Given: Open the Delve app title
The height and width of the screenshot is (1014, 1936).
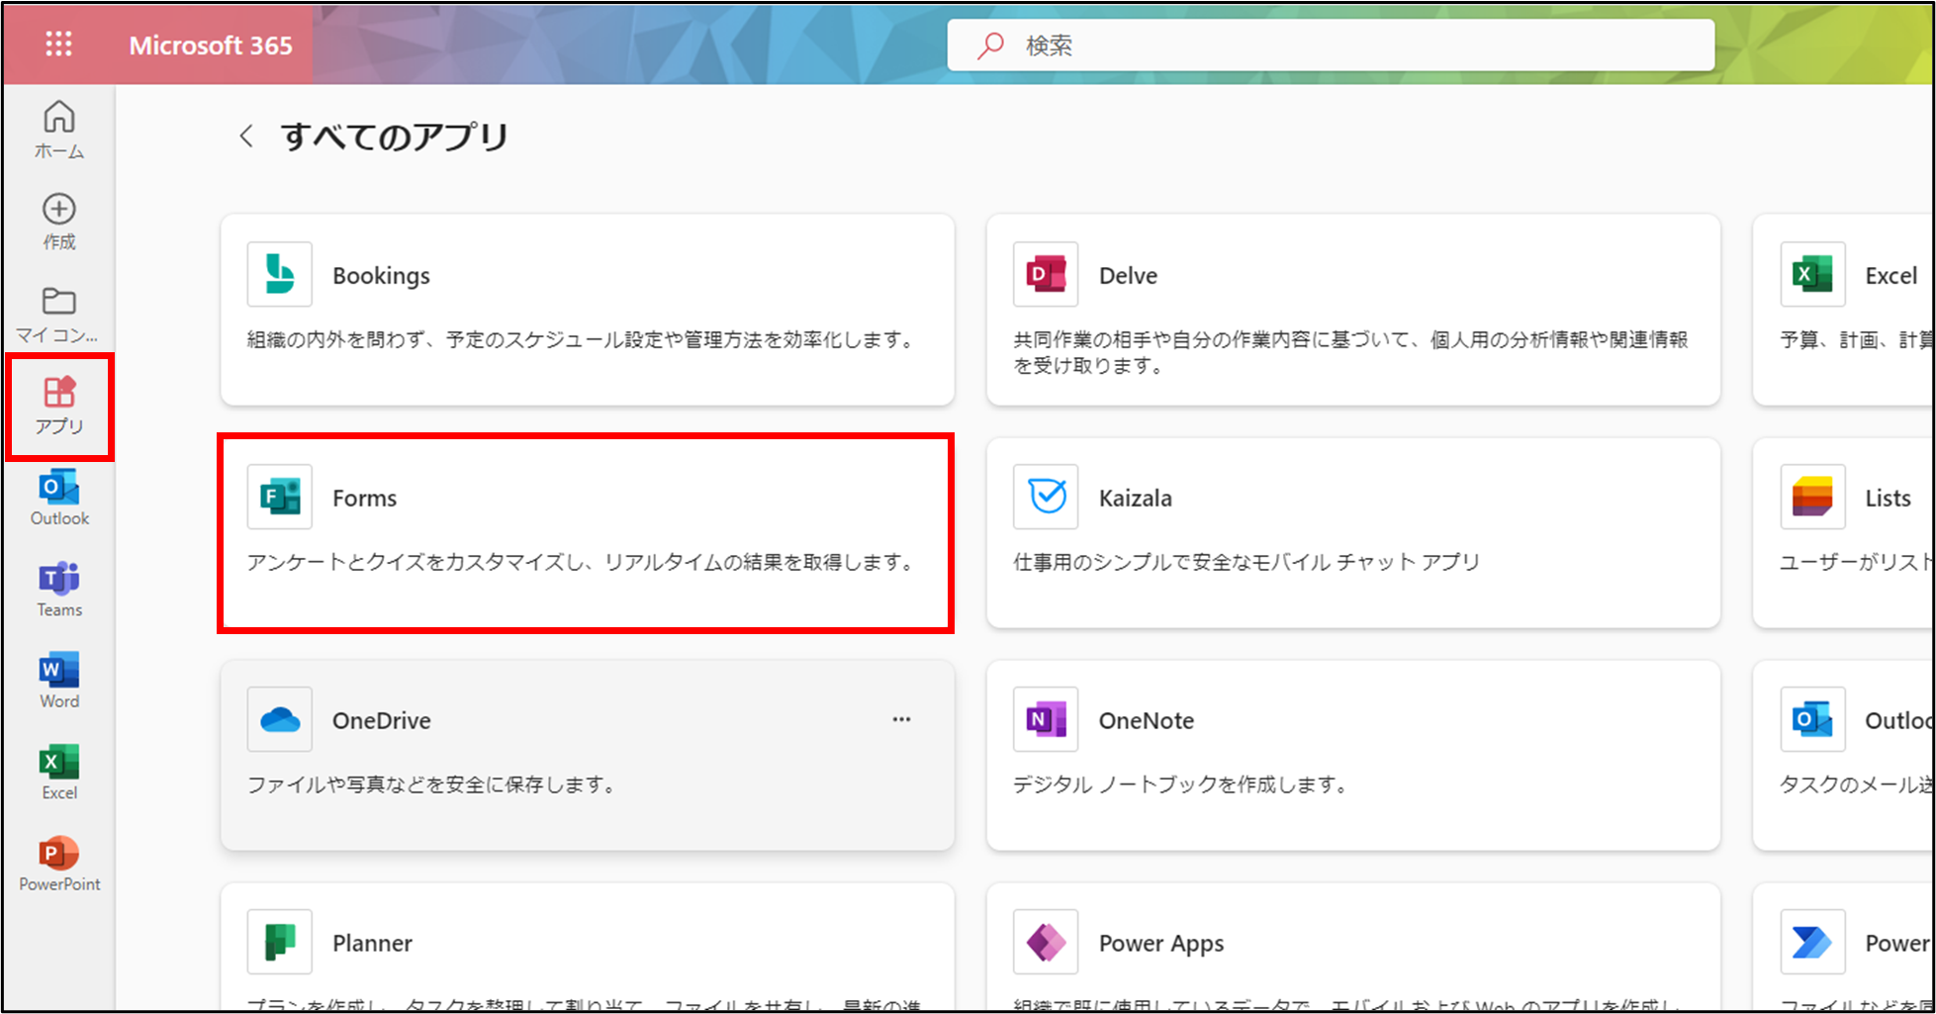Looking at the screenshot, I should [x=1128, y=276].
